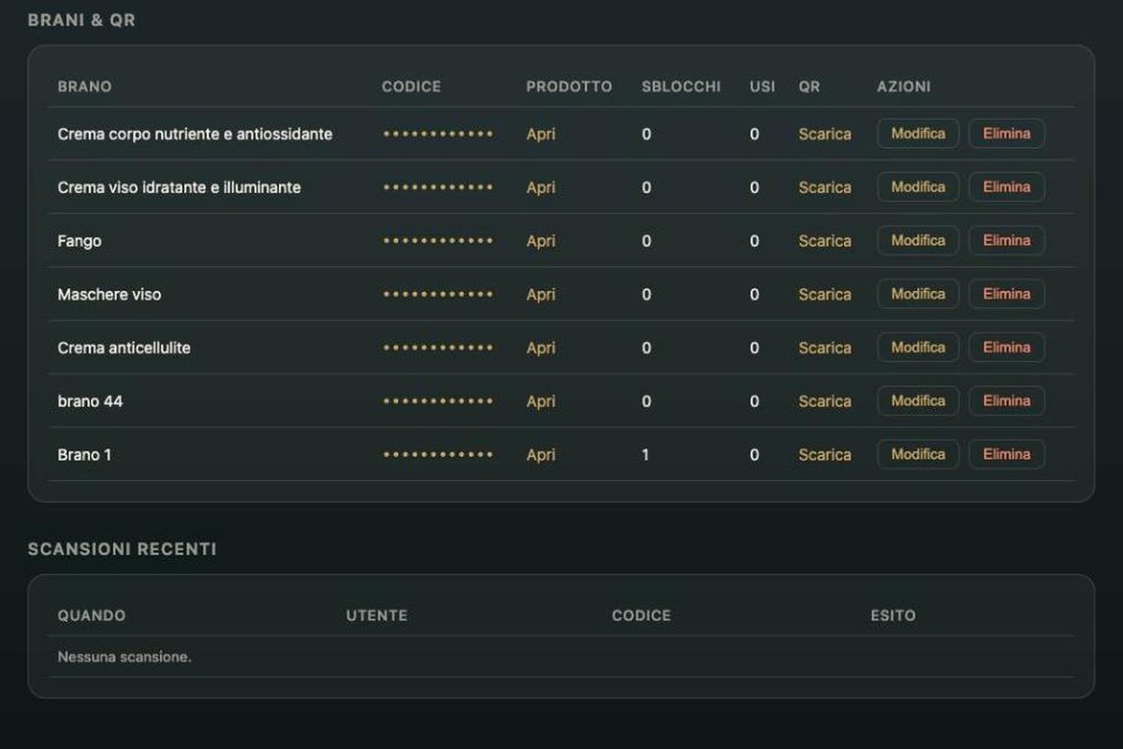Click the Nessuna scansione. message
This screenshot has width=1123, height=749.
(124, 657)
